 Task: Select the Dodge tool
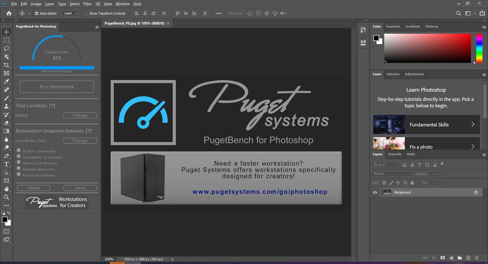[6, 148]
